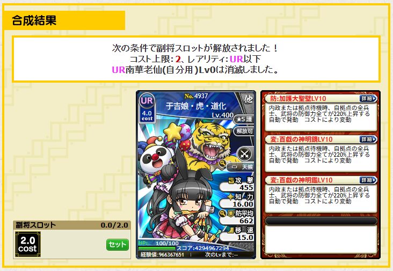
Task: Open 詳細 for 防:加護大聖壁LV10 skill
Action: pos(368,98)
